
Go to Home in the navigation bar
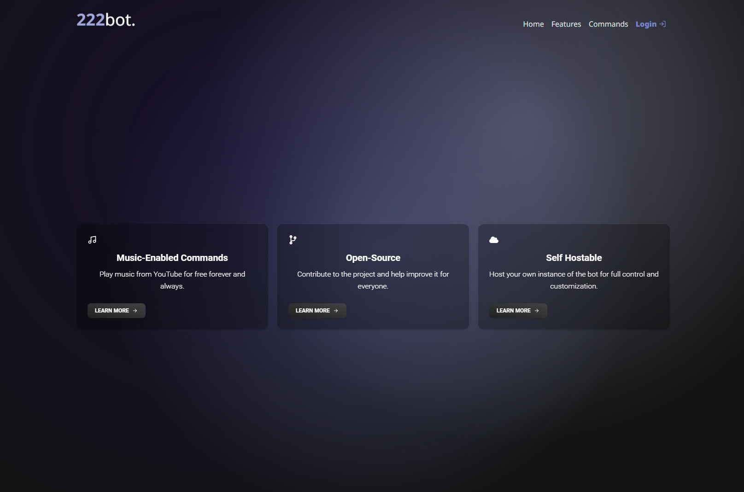tap(533, 24)
